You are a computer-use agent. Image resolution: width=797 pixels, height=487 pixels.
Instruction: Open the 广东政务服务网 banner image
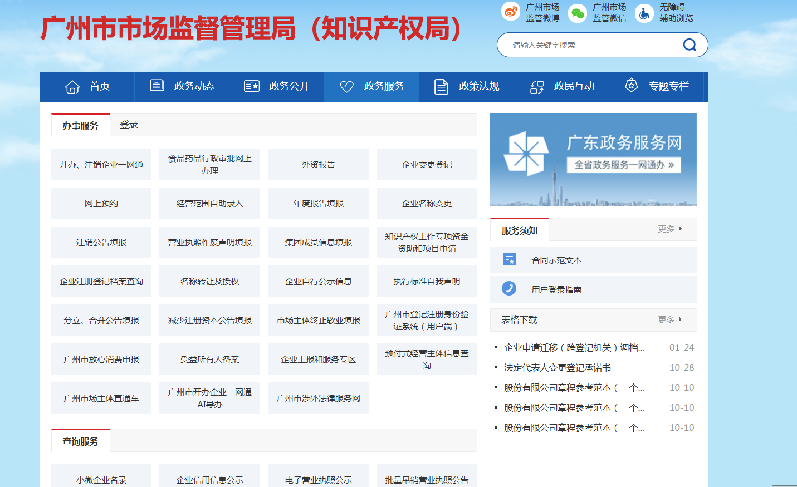(x=593, y=160)
